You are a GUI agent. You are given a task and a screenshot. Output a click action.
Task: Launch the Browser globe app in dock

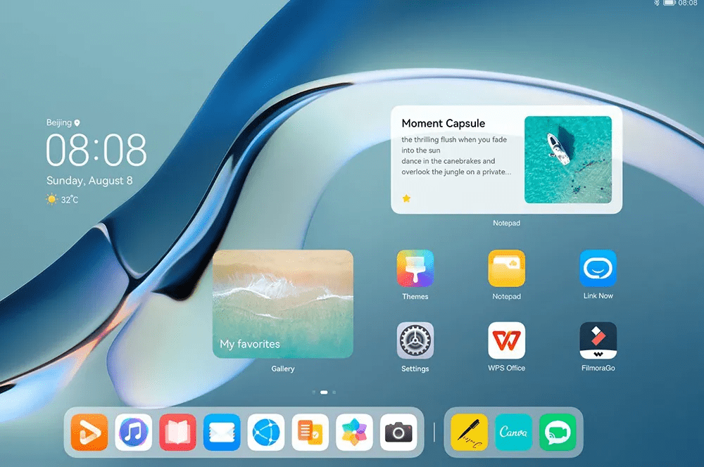(x=266, y=432)
